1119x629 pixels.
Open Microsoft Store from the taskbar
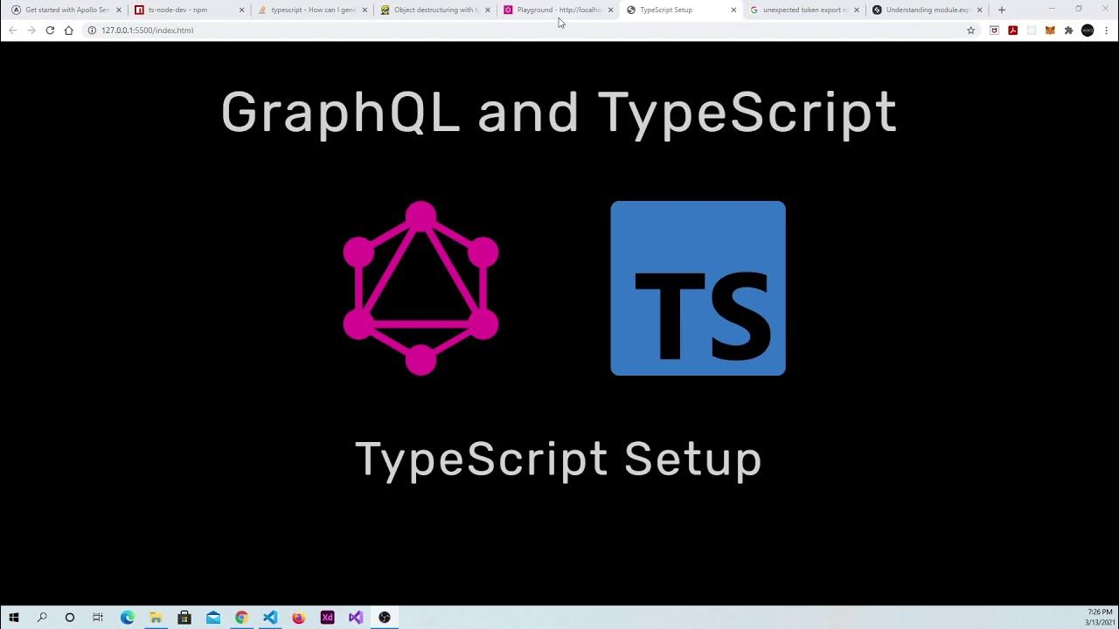(184, 618)
